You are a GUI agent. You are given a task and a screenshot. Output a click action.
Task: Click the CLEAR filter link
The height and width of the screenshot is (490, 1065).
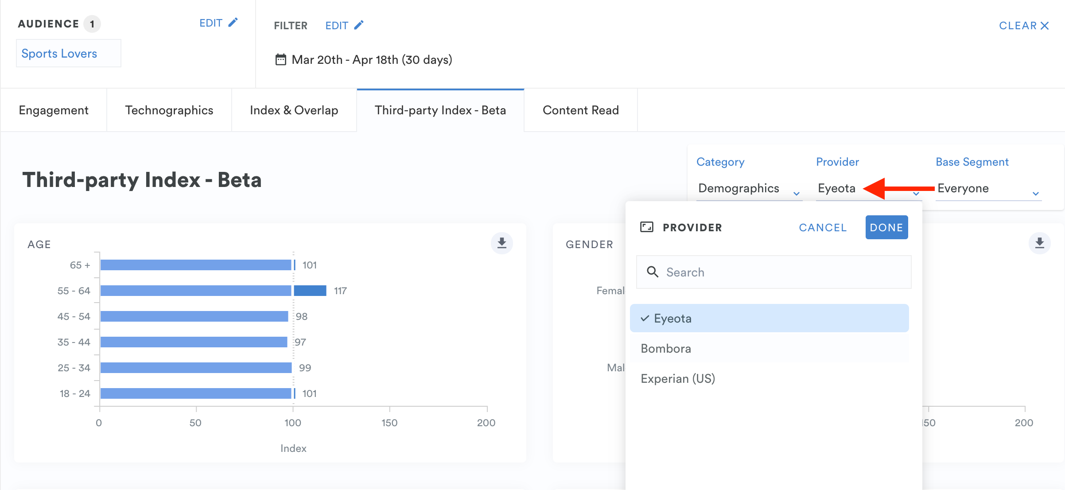point(1024,26)
